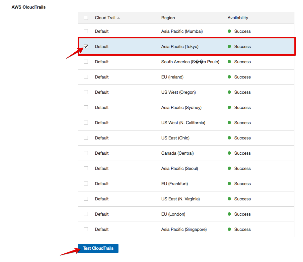Click the Region column header

pyautogui.click(x=168, y=18)
